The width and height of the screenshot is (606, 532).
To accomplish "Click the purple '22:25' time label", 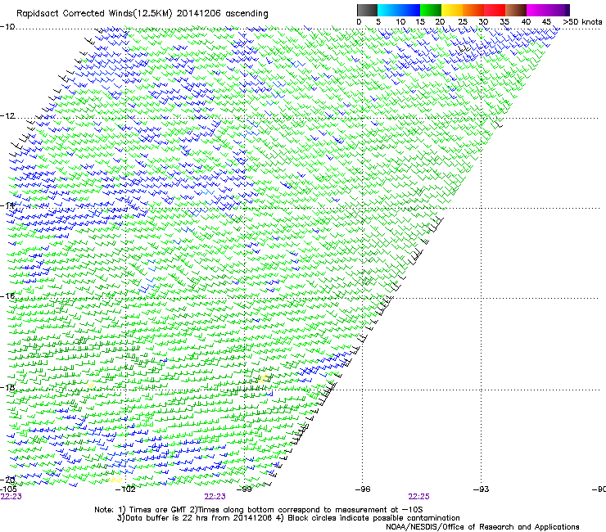I will (419, 497).
